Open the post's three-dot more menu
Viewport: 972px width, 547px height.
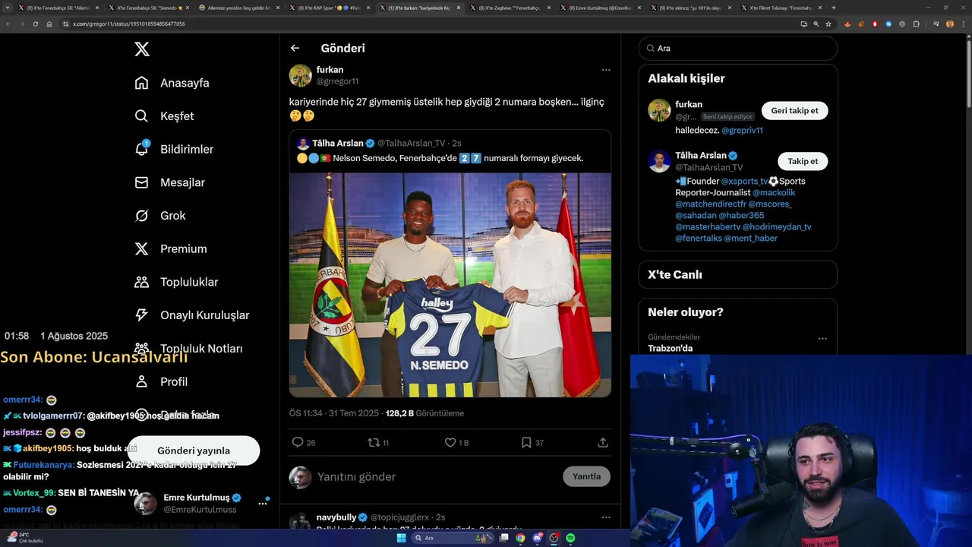click(606, 70)
